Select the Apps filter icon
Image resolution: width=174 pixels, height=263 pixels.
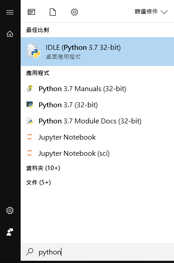(x=31, y=12)
